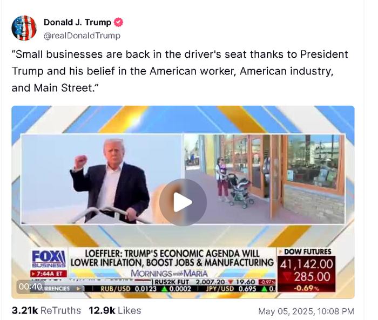This screenshot has height=320, width=378.
Task: View the 12.9k Likes list
Action: tap(114, 311)
